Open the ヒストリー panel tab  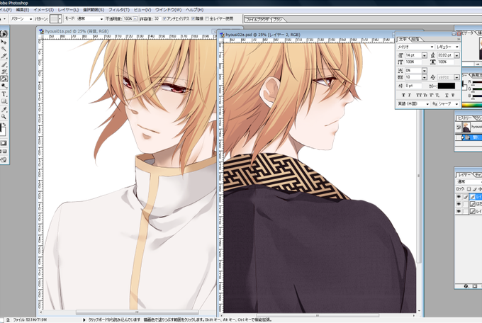pos(464,118)
